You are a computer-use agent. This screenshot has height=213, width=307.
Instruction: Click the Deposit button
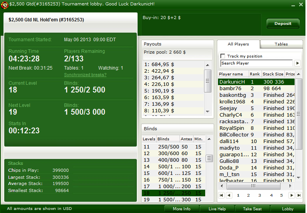click(283, 24)
